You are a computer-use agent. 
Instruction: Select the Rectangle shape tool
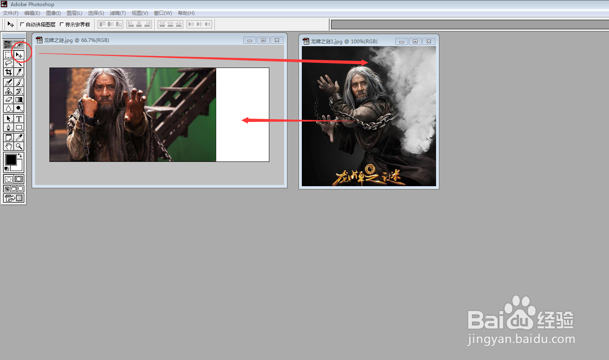point(19,127)
